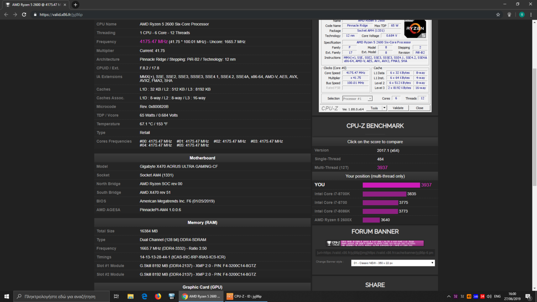Close the AMD Ryzen 5 2600 tab
This screenshot has width=537, height=302.
pos(65,5)
